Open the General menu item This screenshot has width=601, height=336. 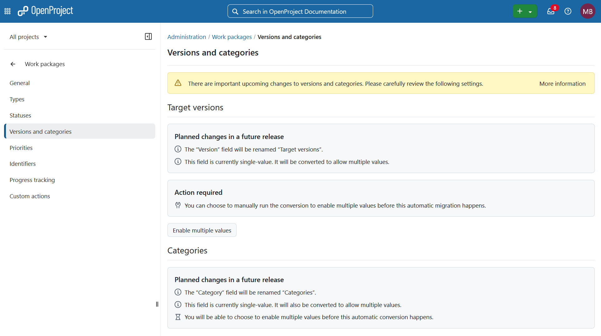click(79, 83)
